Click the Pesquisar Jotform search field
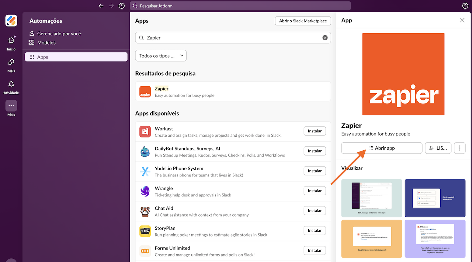The width and height of the screenshot is (472, 262). click(240, 6)
